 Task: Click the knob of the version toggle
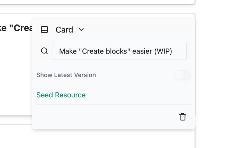pyautogui.click(x=179, y=75)
